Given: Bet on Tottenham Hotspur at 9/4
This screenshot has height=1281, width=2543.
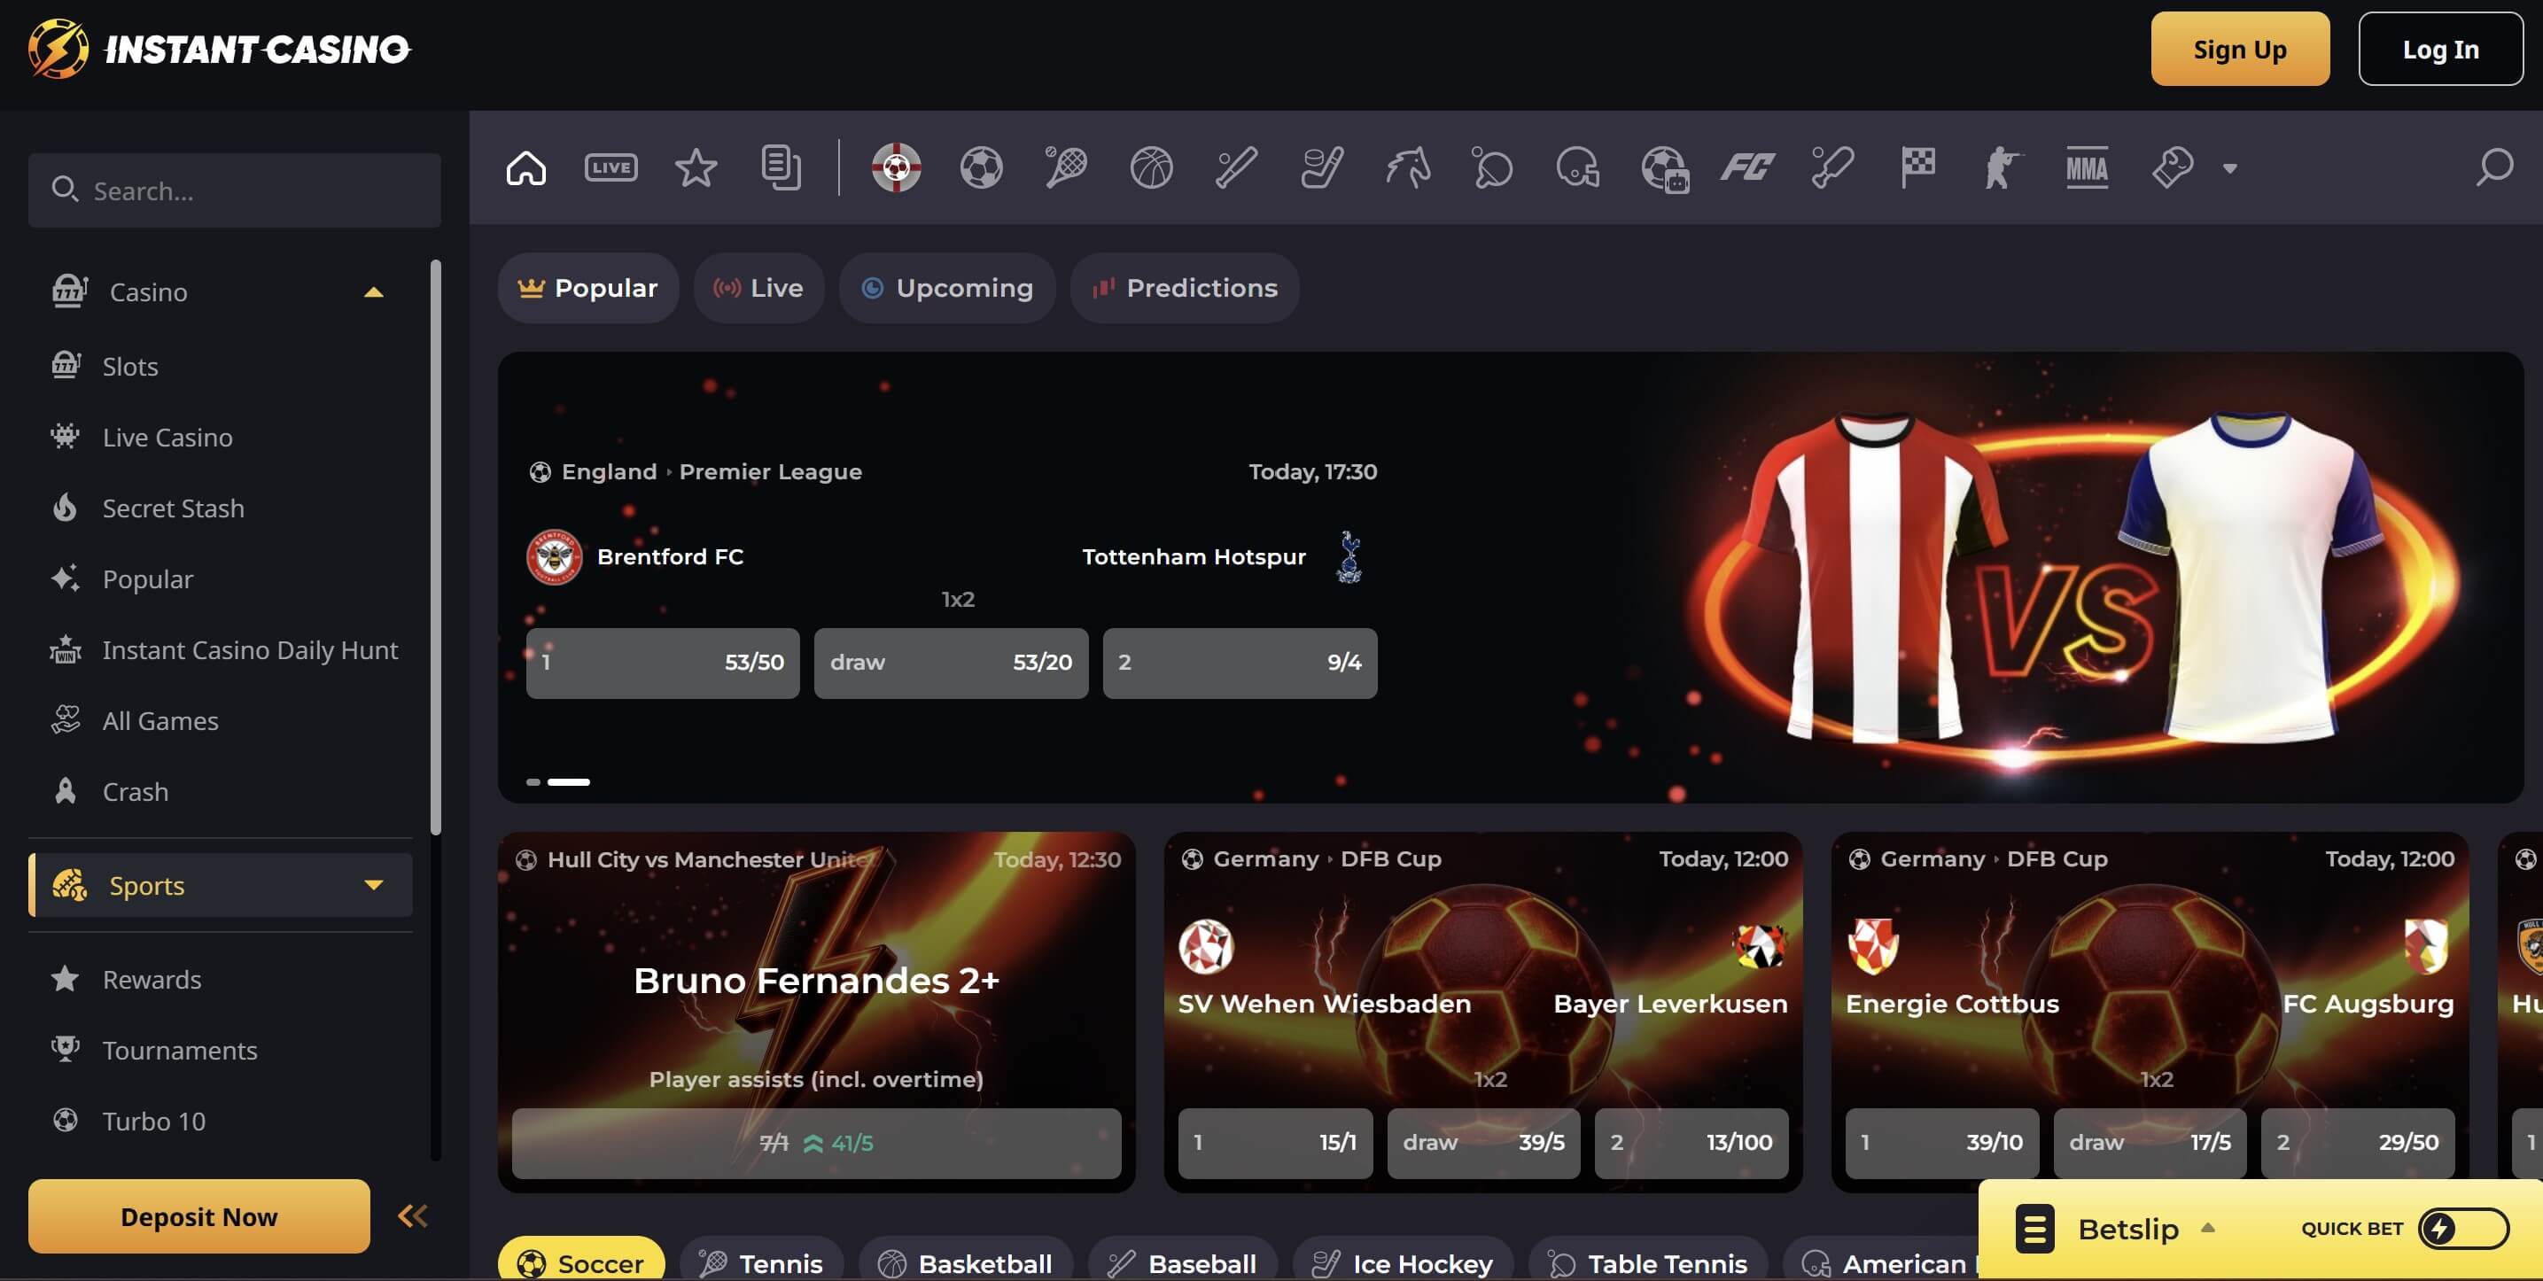Looking at the screenshot, I should click(1240, 664).
